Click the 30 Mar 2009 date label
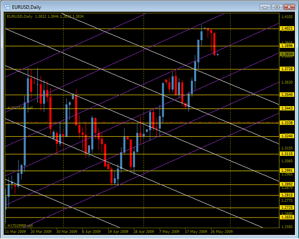Screen dimensions: 299x239 tap(67, 232)
